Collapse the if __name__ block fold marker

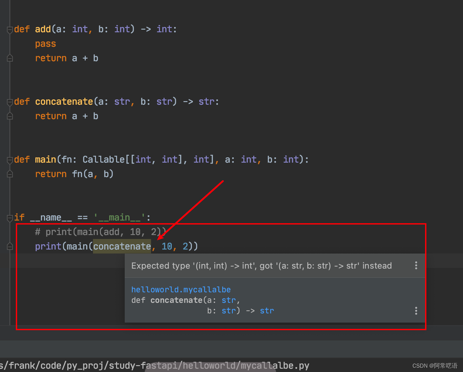click(10, 218)
